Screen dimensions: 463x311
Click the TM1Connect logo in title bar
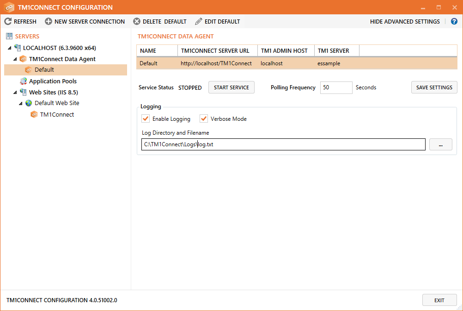(9, 7)
